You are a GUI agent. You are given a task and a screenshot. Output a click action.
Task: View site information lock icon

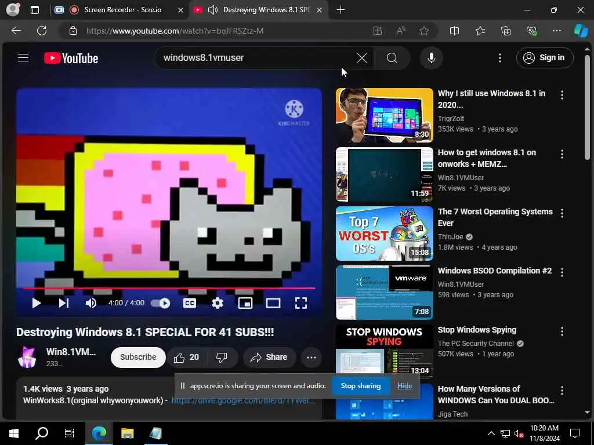73,31
